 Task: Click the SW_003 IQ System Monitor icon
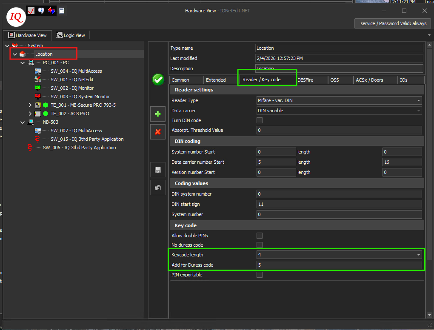(38, 97)
